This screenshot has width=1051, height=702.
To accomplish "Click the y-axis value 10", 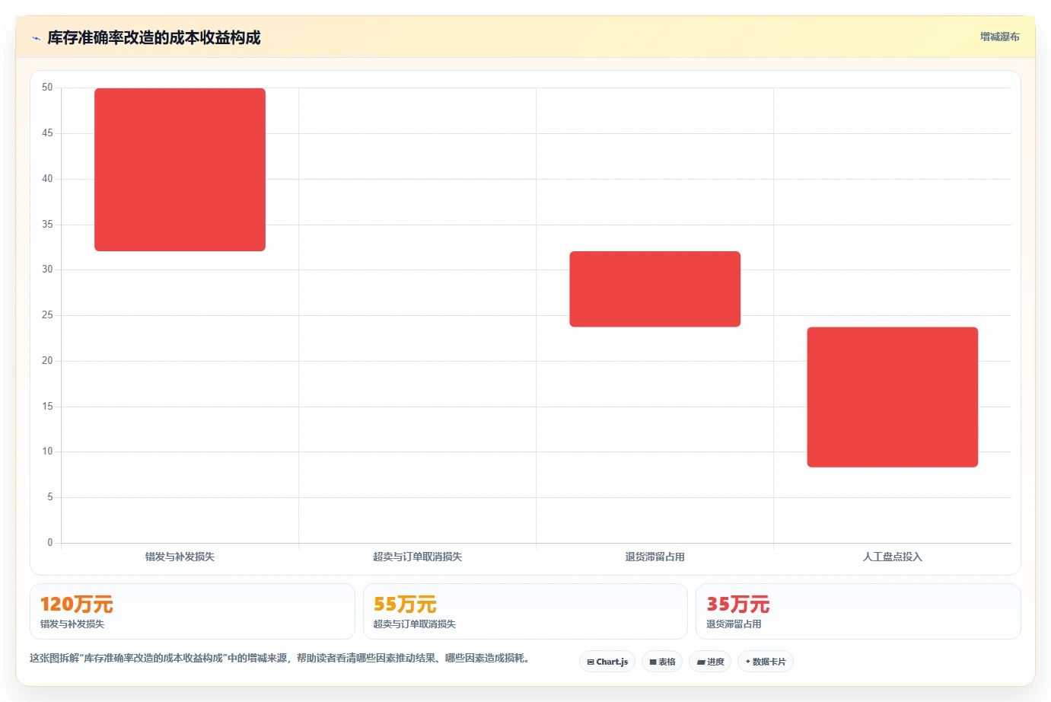I will click(47, 452).
